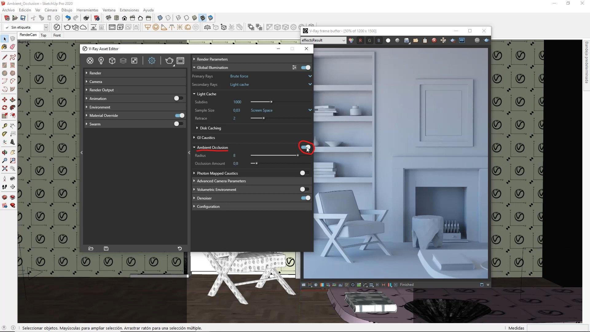Click the Occlusion Amount slider handle

(257, 164)
